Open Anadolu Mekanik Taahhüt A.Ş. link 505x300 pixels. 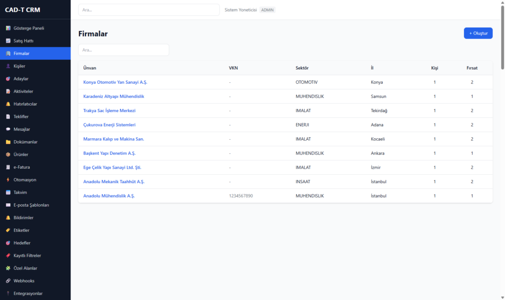pos(114,182)
